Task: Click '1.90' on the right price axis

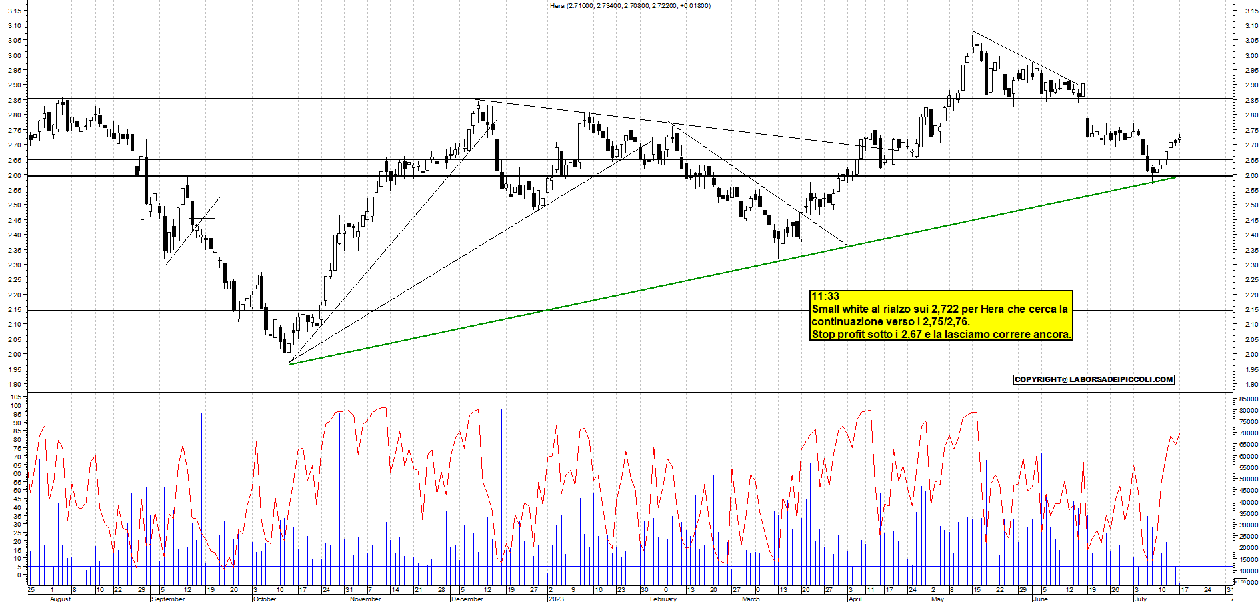Action: point(1251,384)
